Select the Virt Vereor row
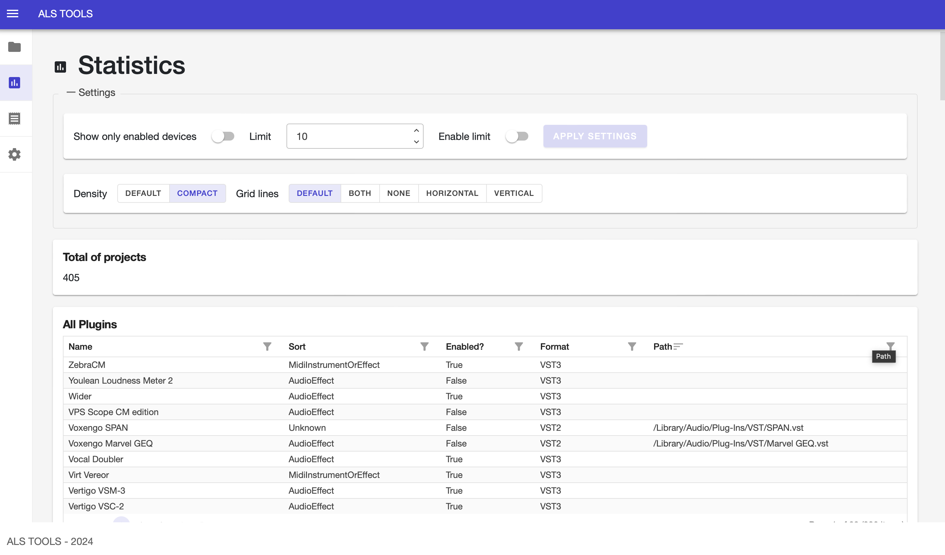The height and width of the screenshot is (555, 945). coord(485,475)
